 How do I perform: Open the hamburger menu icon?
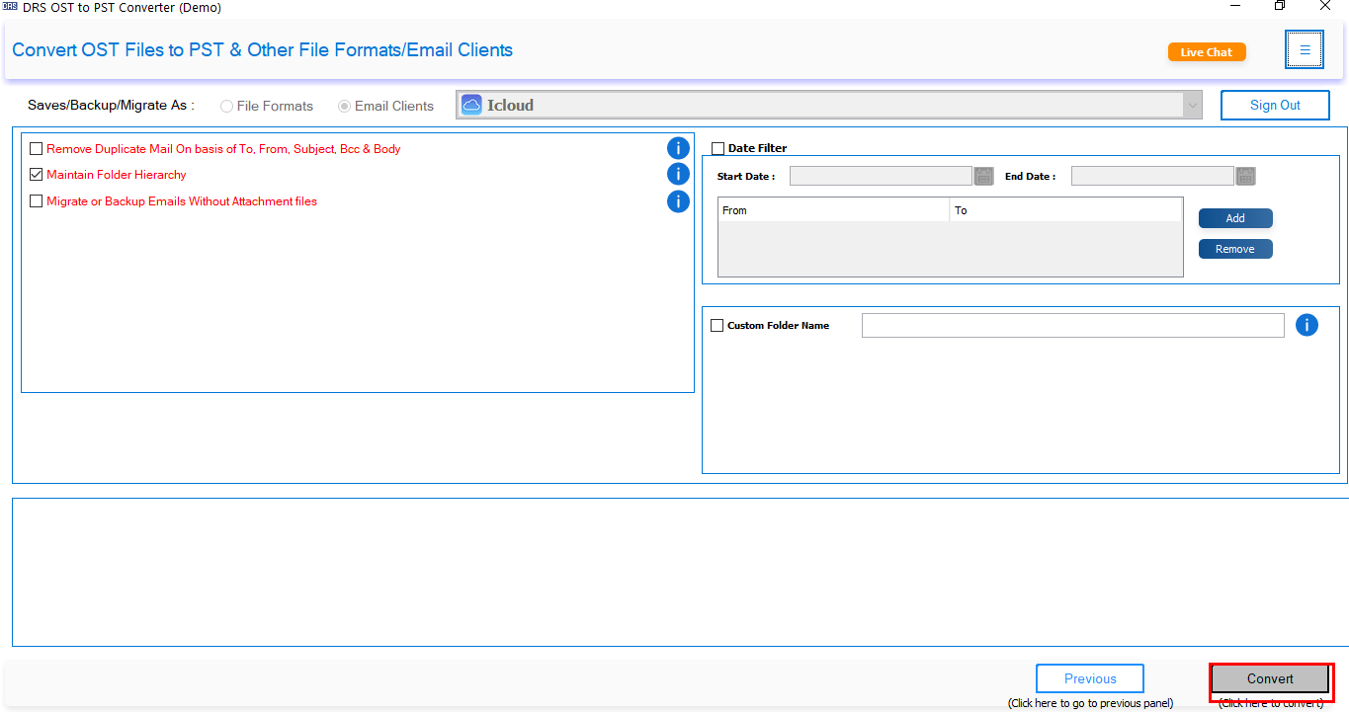click(x=1304, y=49)
